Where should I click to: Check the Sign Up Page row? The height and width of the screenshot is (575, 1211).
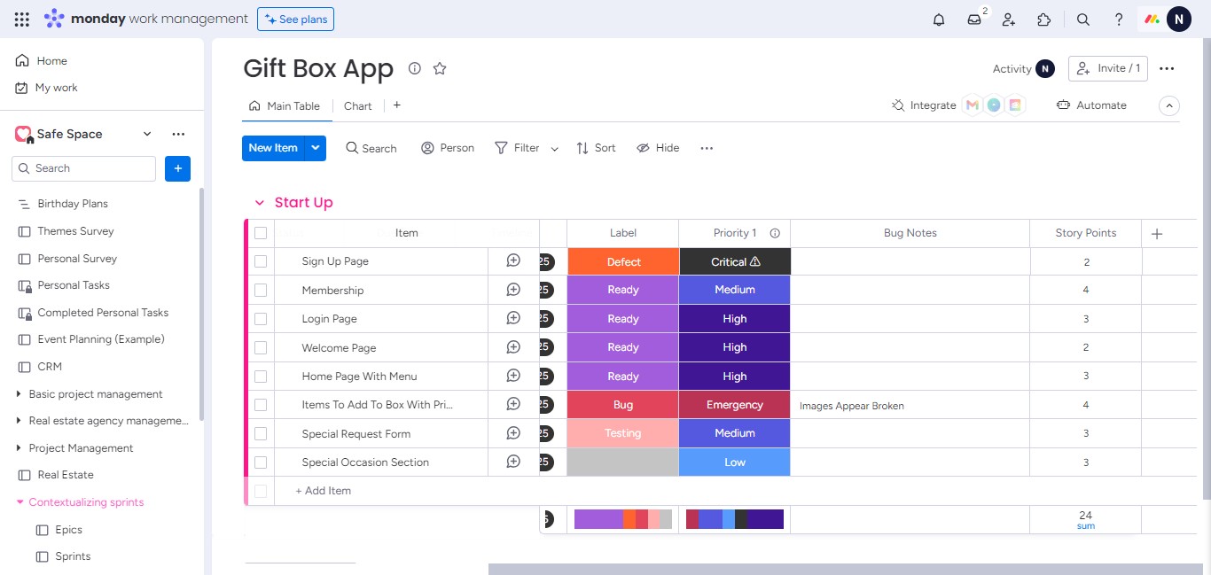coord(261,261)
